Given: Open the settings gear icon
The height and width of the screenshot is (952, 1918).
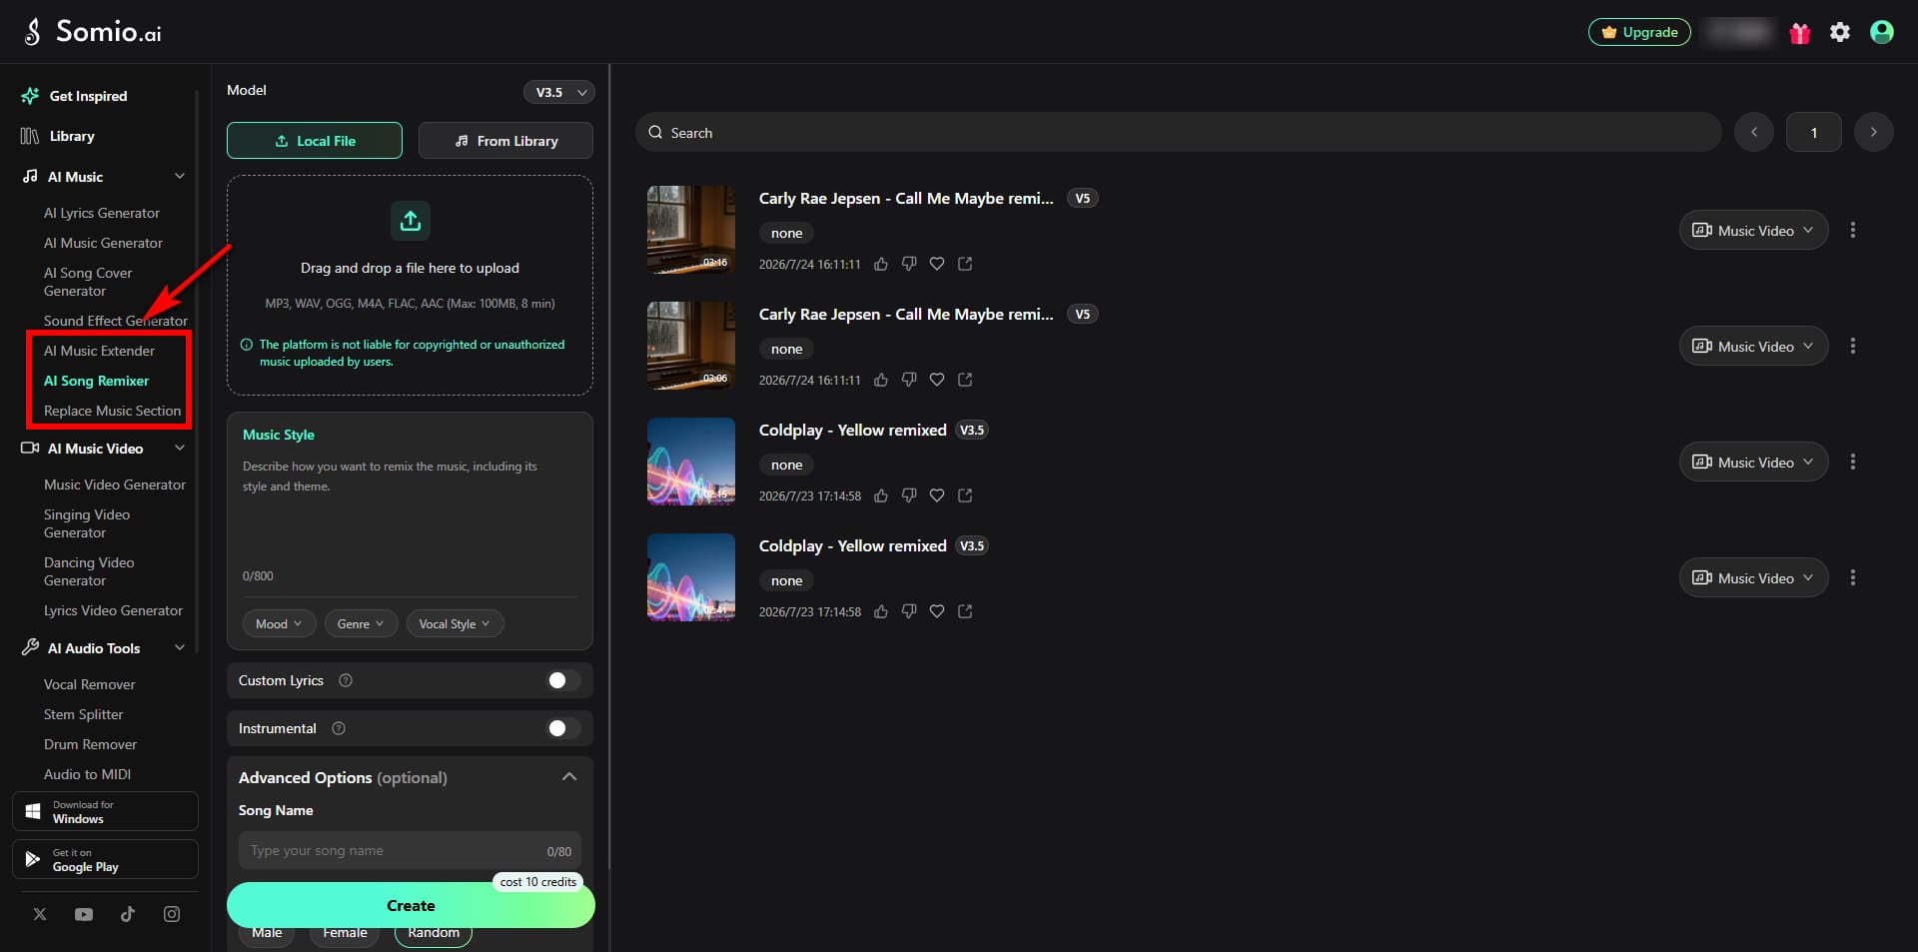Looking at the screenshot, I should [x=1840, y=33].
